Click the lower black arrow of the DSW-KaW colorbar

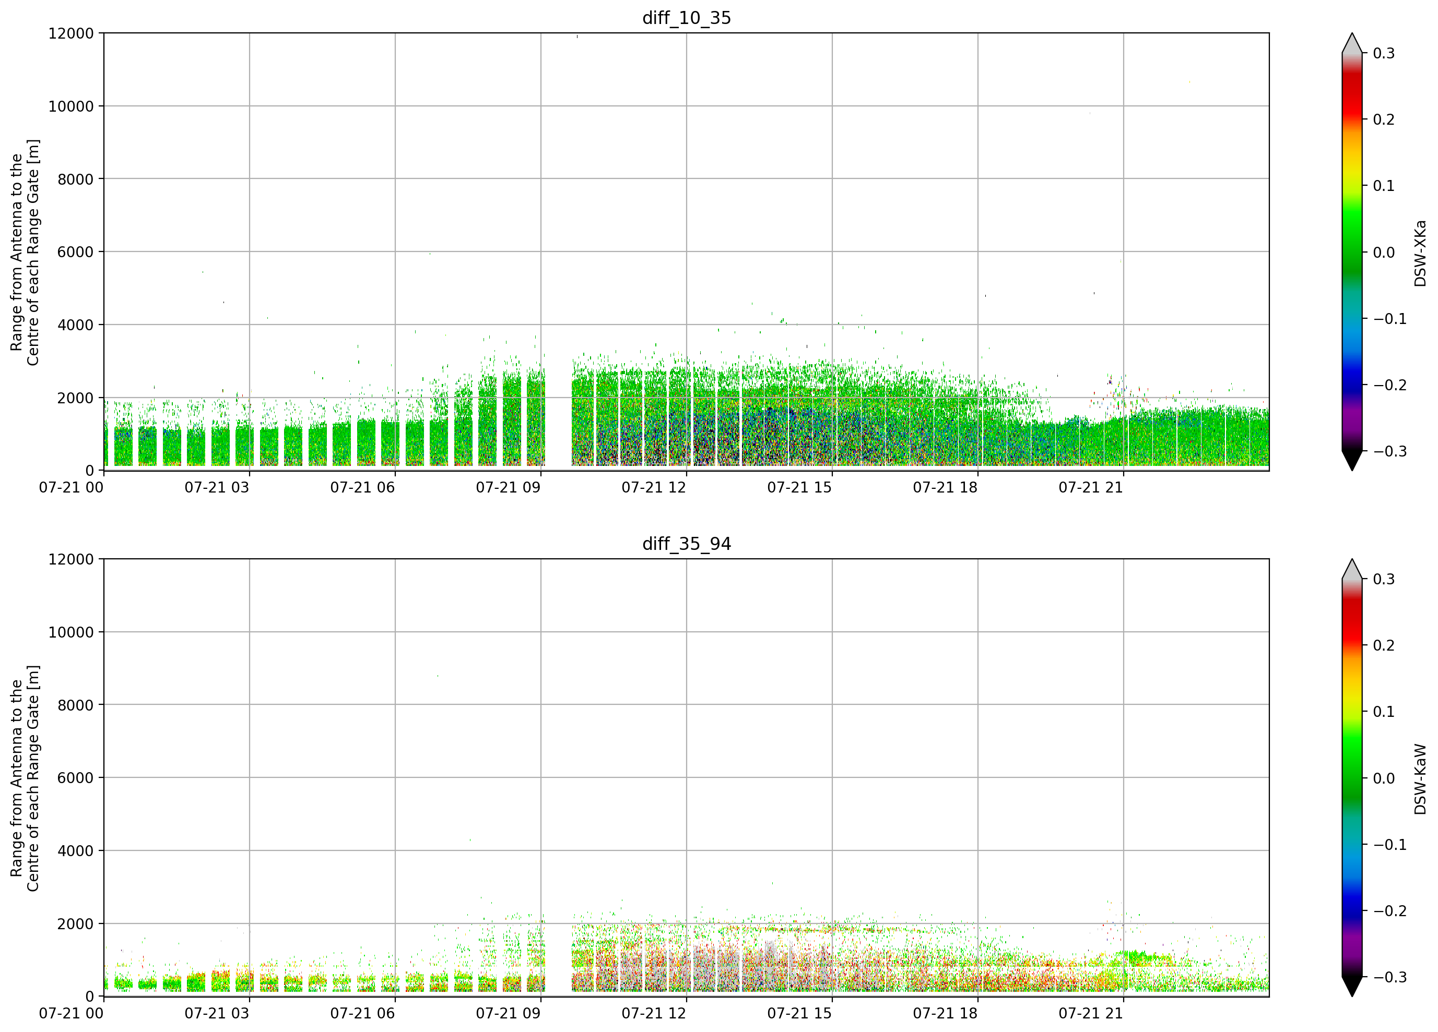click(1352, 987)
